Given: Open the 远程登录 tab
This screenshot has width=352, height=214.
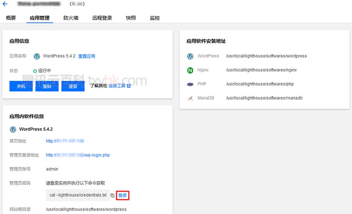Looking at the screenshot, I should coord(102,18).
